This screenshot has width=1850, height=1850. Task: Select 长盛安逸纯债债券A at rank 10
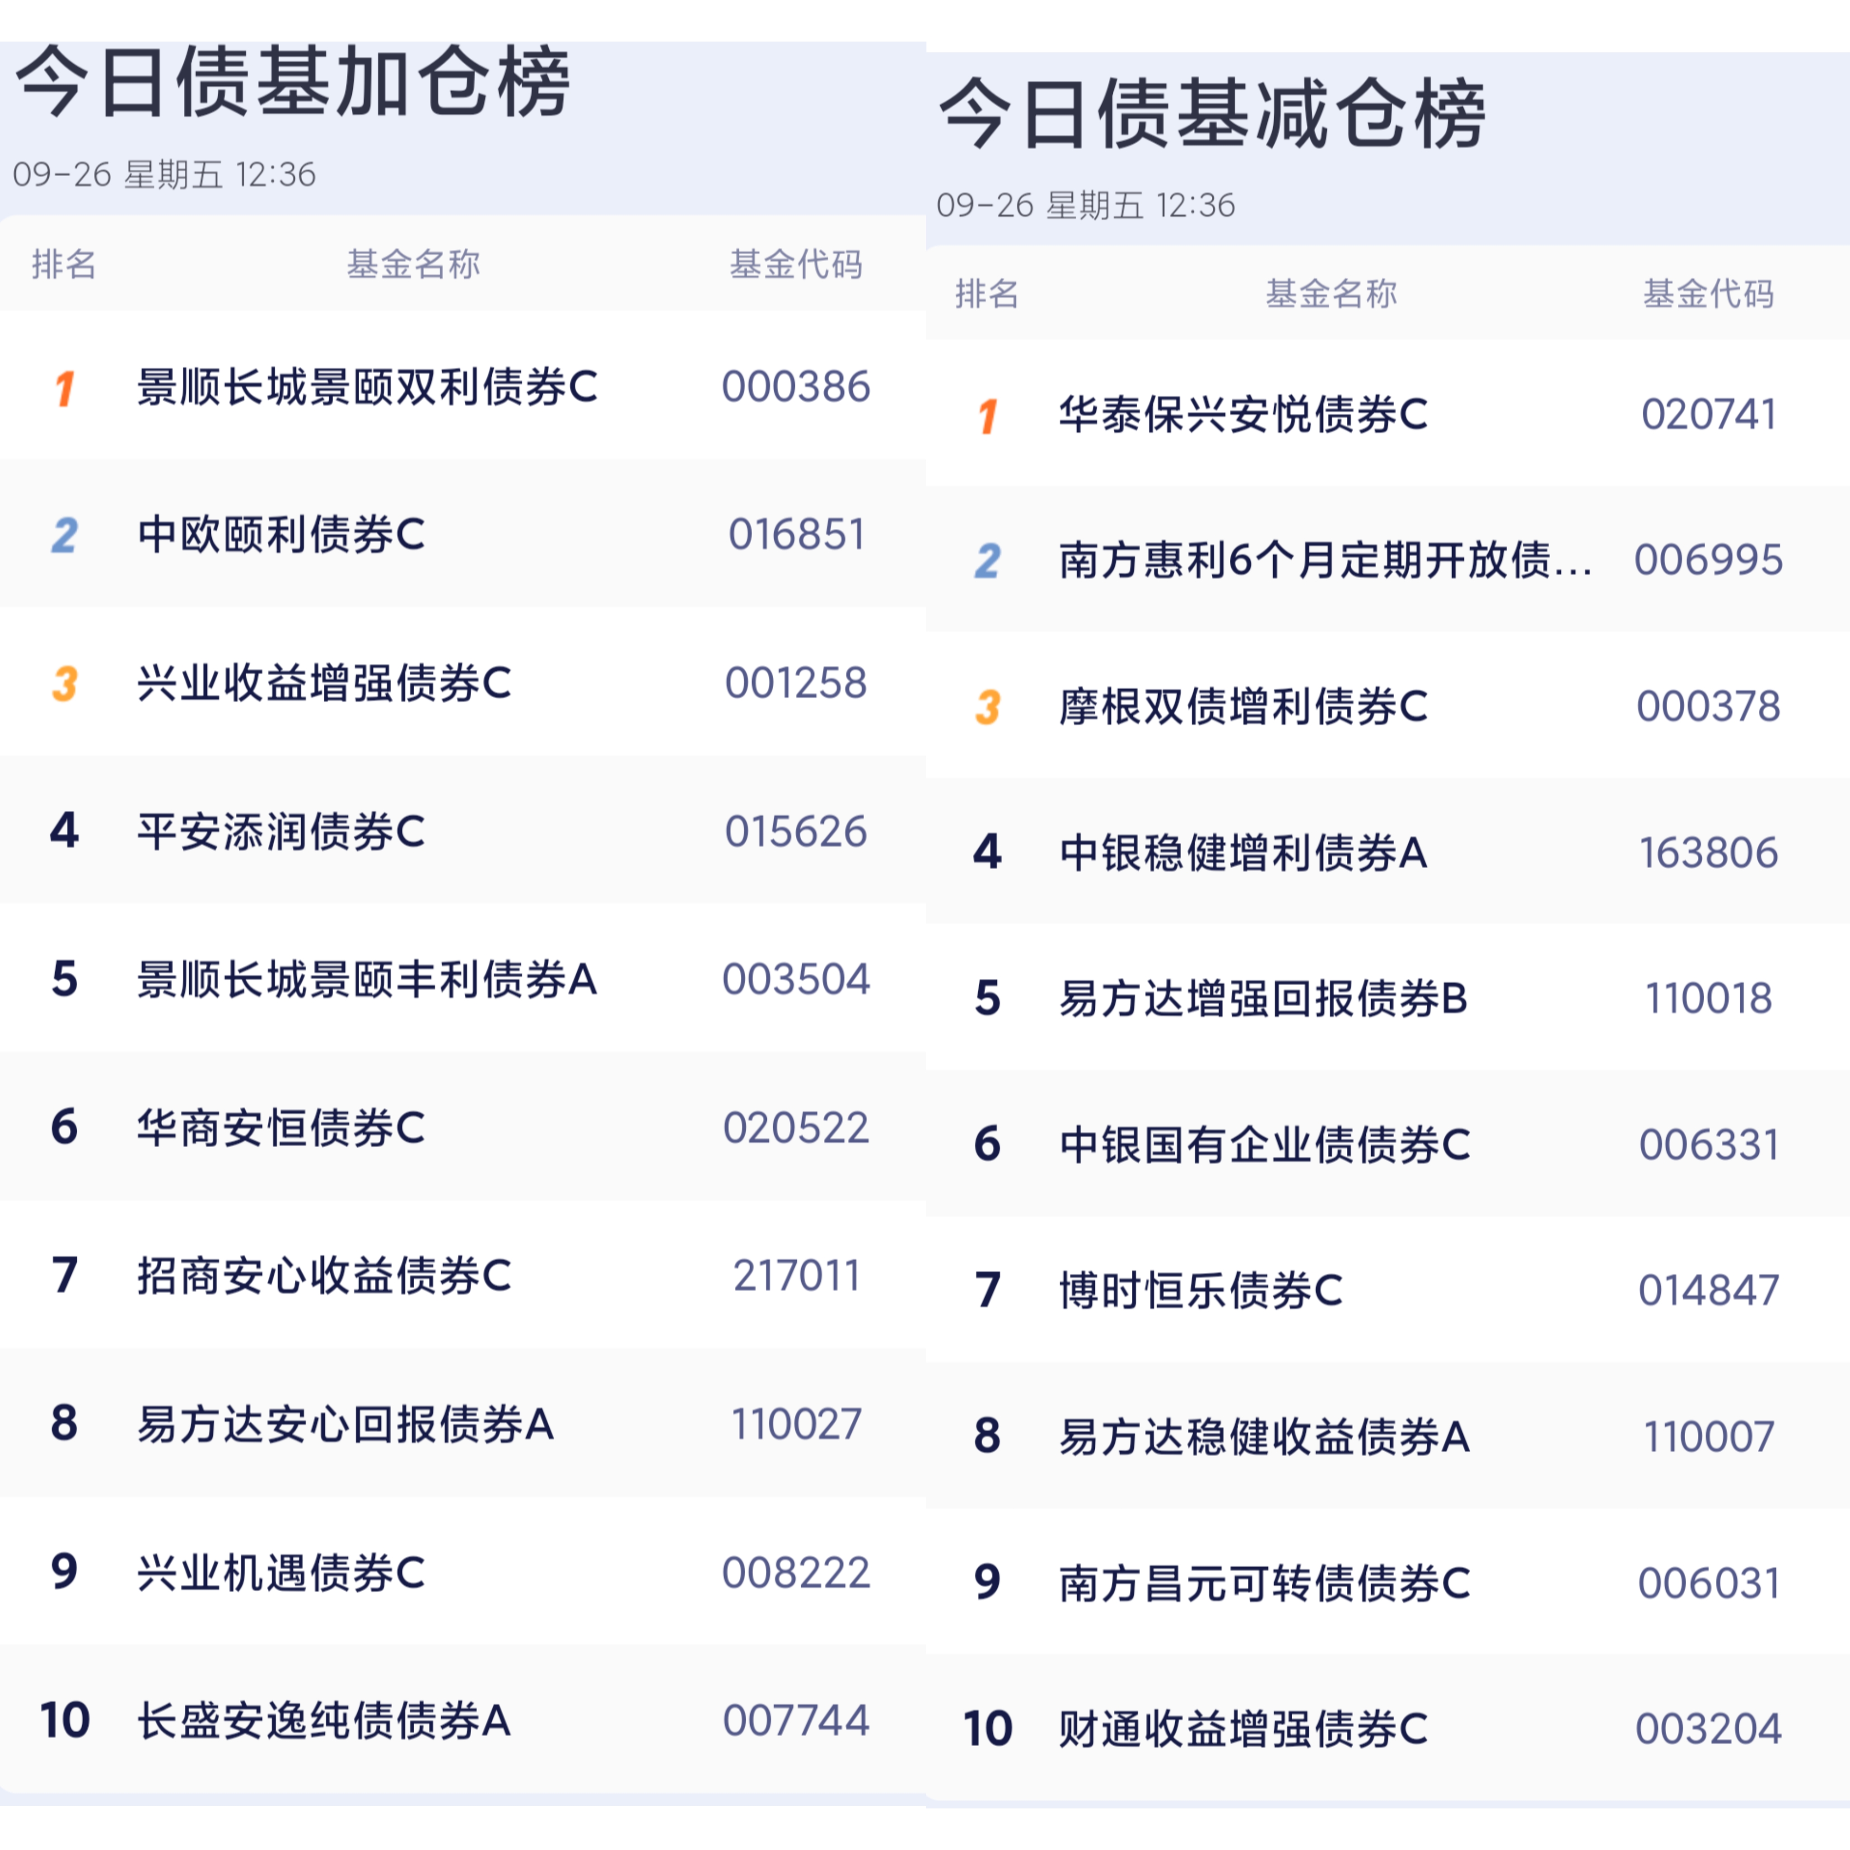click(324, 1721)
